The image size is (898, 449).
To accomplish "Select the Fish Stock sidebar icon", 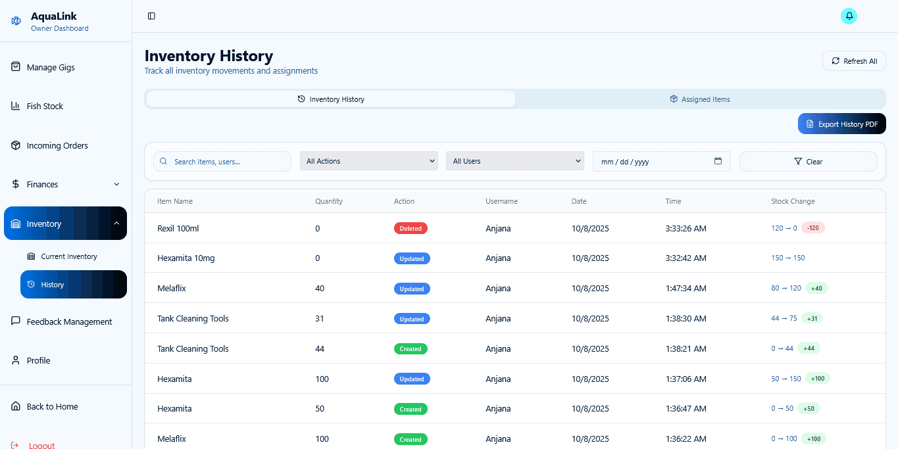I will pos(14,106).
